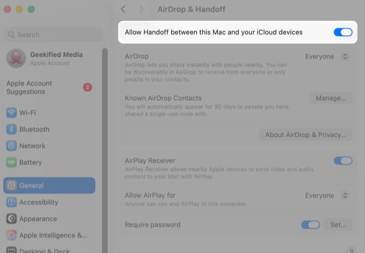Select Network in the sidebar
Viewport: 365px width, 253px height.
click(x=49, y=146)
